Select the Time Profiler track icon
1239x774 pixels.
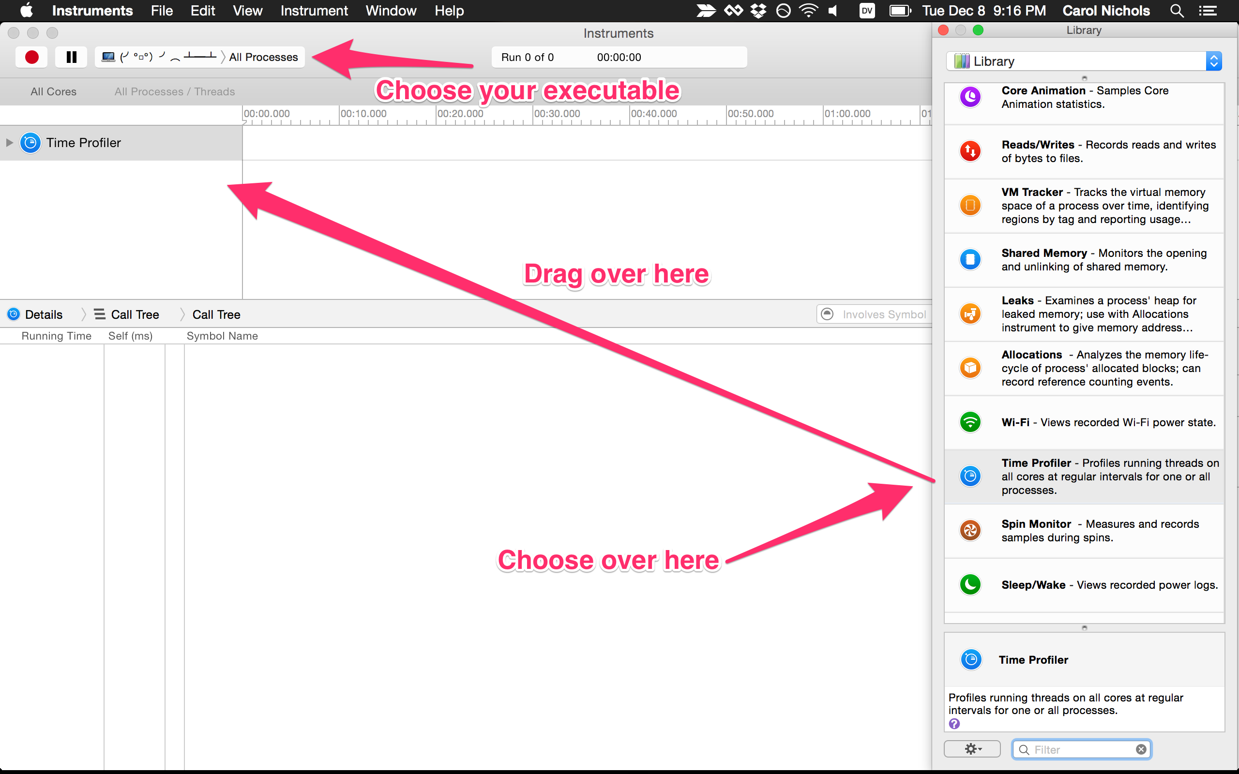(30, 143)
